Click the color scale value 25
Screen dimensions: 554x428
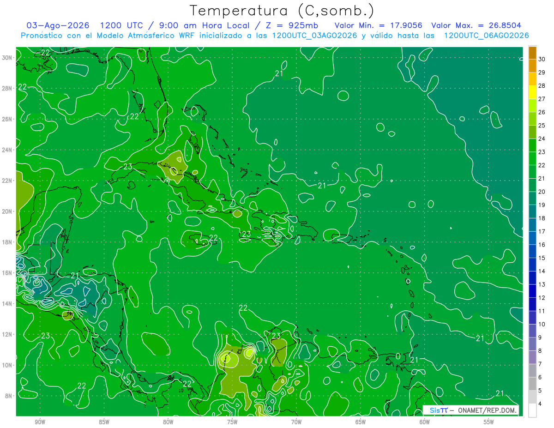(542, 126)
